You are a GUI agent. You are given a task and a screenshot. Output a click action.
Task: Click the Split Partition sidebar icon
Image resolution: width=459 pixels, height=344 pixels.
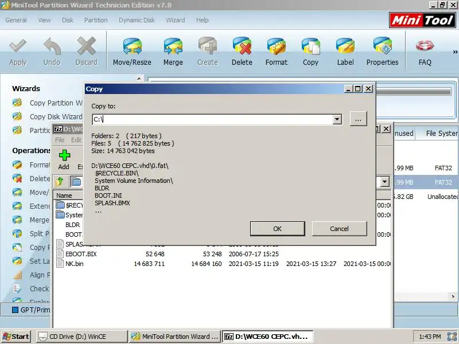[17, 233]
